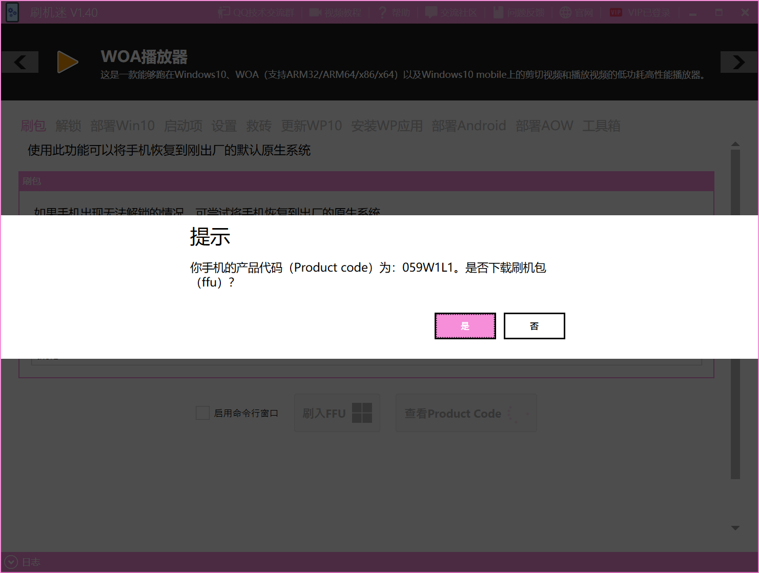Click the 刷入FFU button

point(337,413)
